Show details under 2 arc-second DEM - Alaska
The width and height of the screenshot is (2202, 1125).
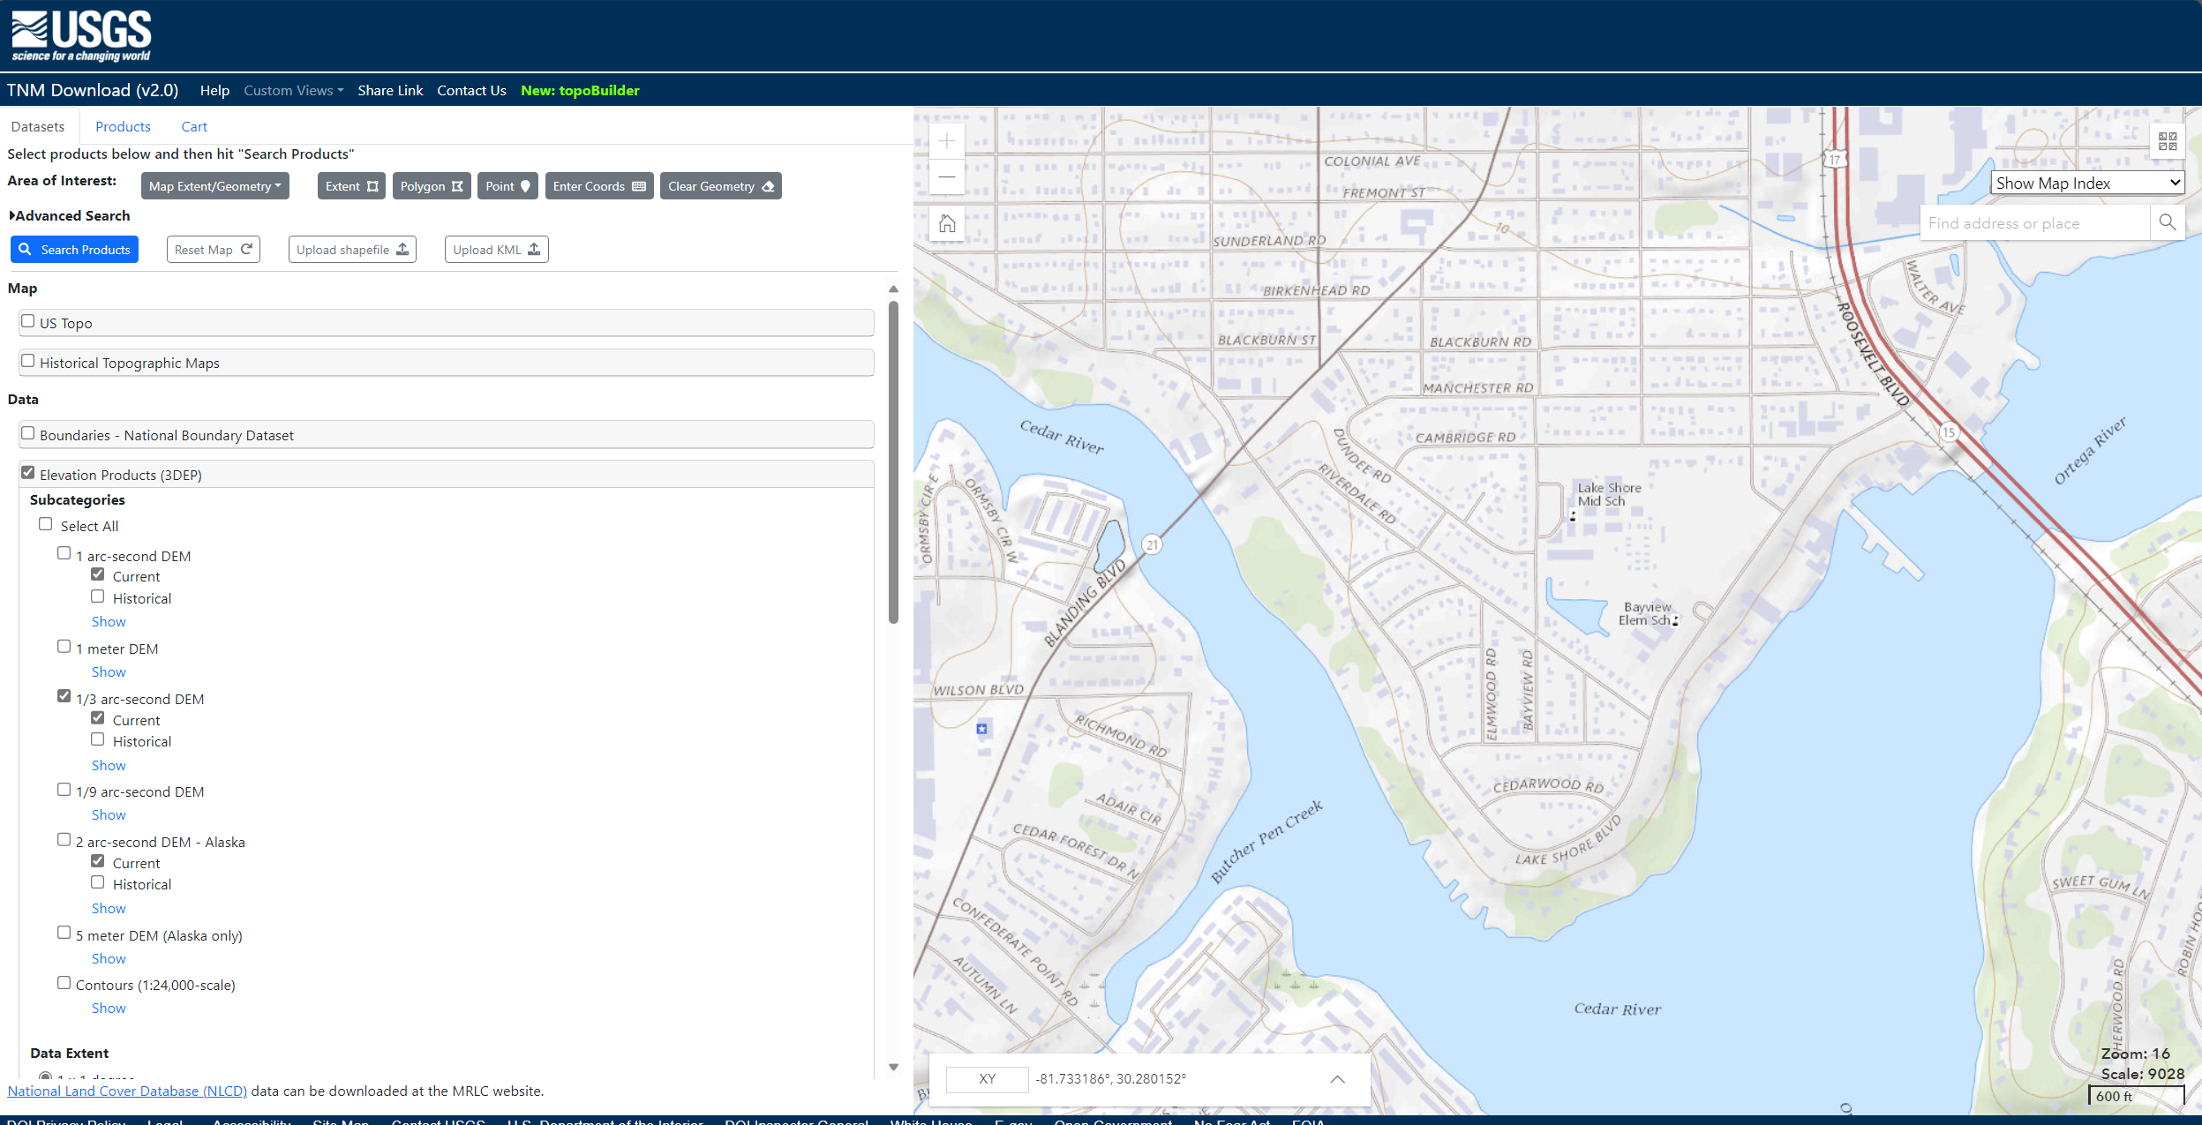[x=109, y=909]
